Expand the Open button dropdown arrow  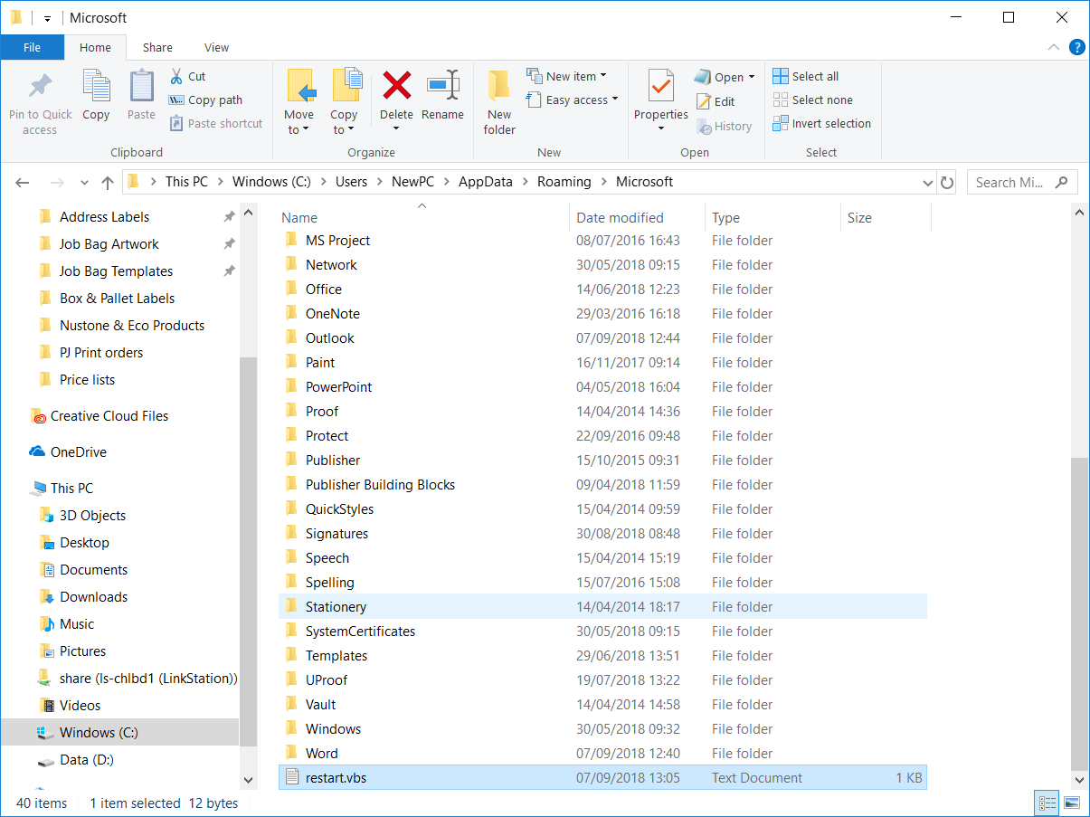pos(752,78)
